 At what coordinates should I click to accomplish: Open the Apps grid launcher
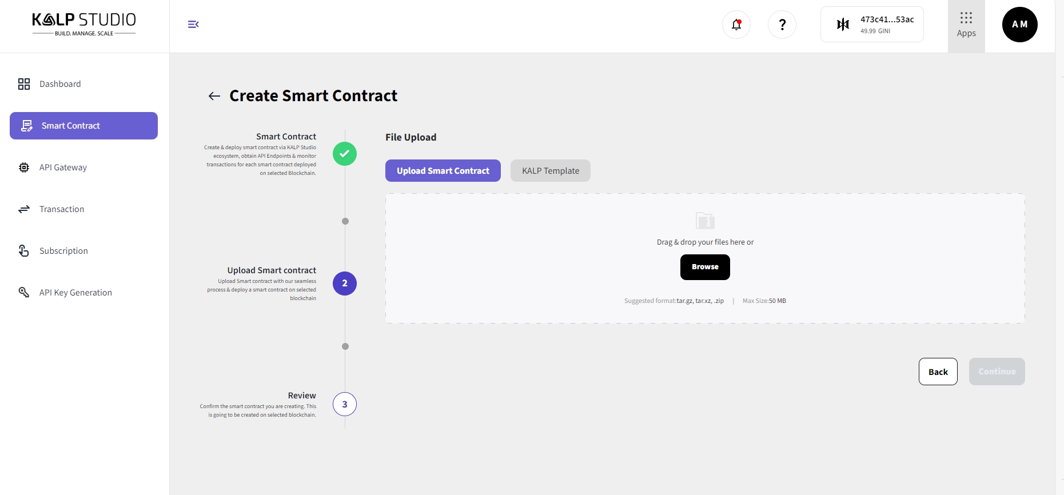(x=966, y=25)
